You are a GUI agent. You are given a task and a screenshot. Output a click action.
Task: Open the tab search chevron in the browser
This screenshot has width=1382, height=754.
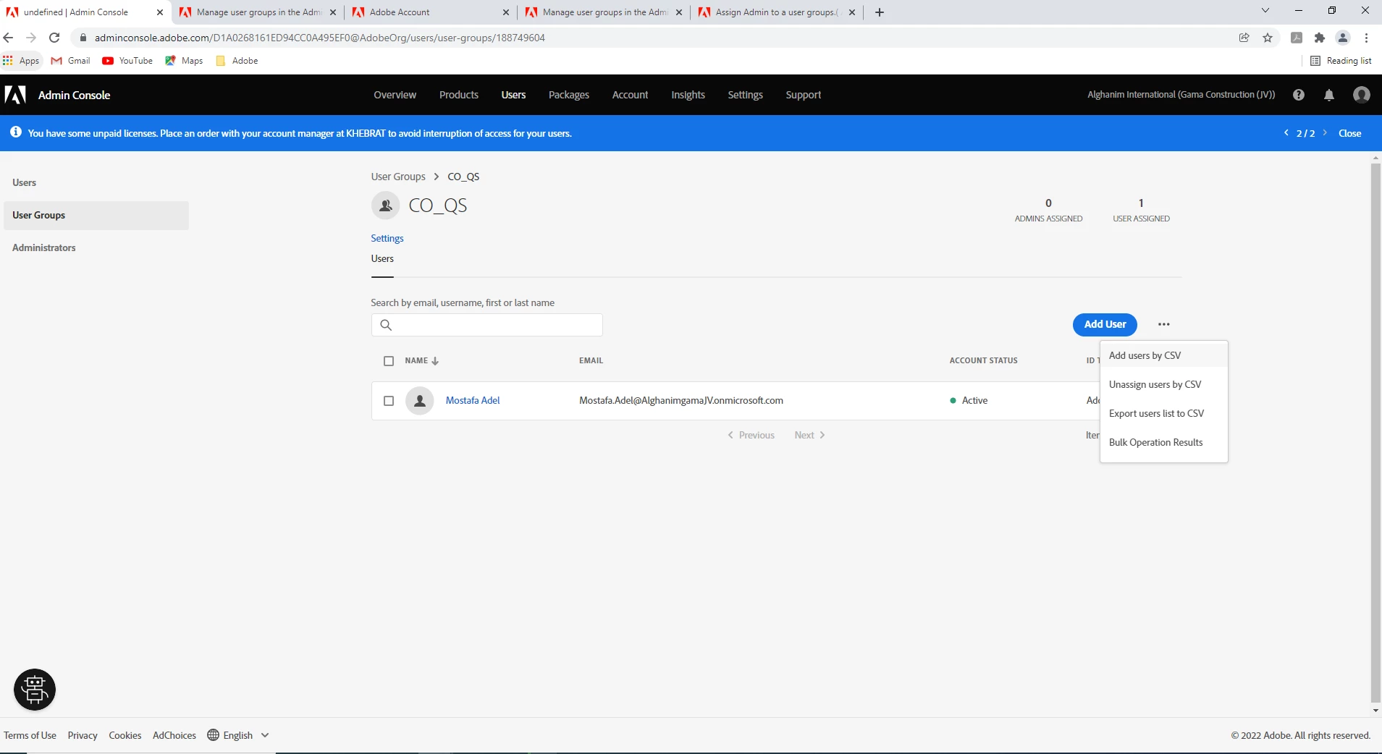tap(1265, 11)
